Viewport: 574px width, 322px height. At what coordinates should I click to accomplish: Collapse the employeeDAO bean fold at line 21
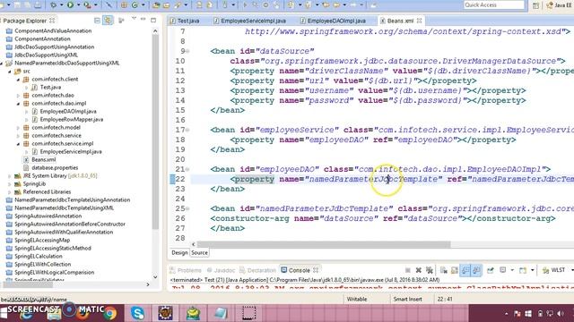pos(187,169)
